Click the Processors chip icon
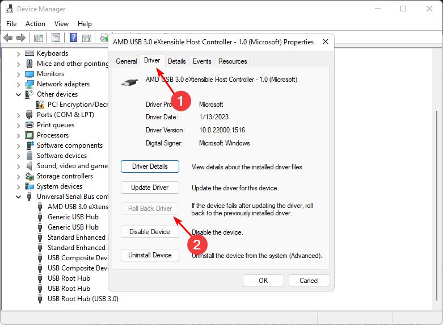Image resolution: width=443 pixels, height=325 pixels. pyautogui.click(x=29, y=135)
